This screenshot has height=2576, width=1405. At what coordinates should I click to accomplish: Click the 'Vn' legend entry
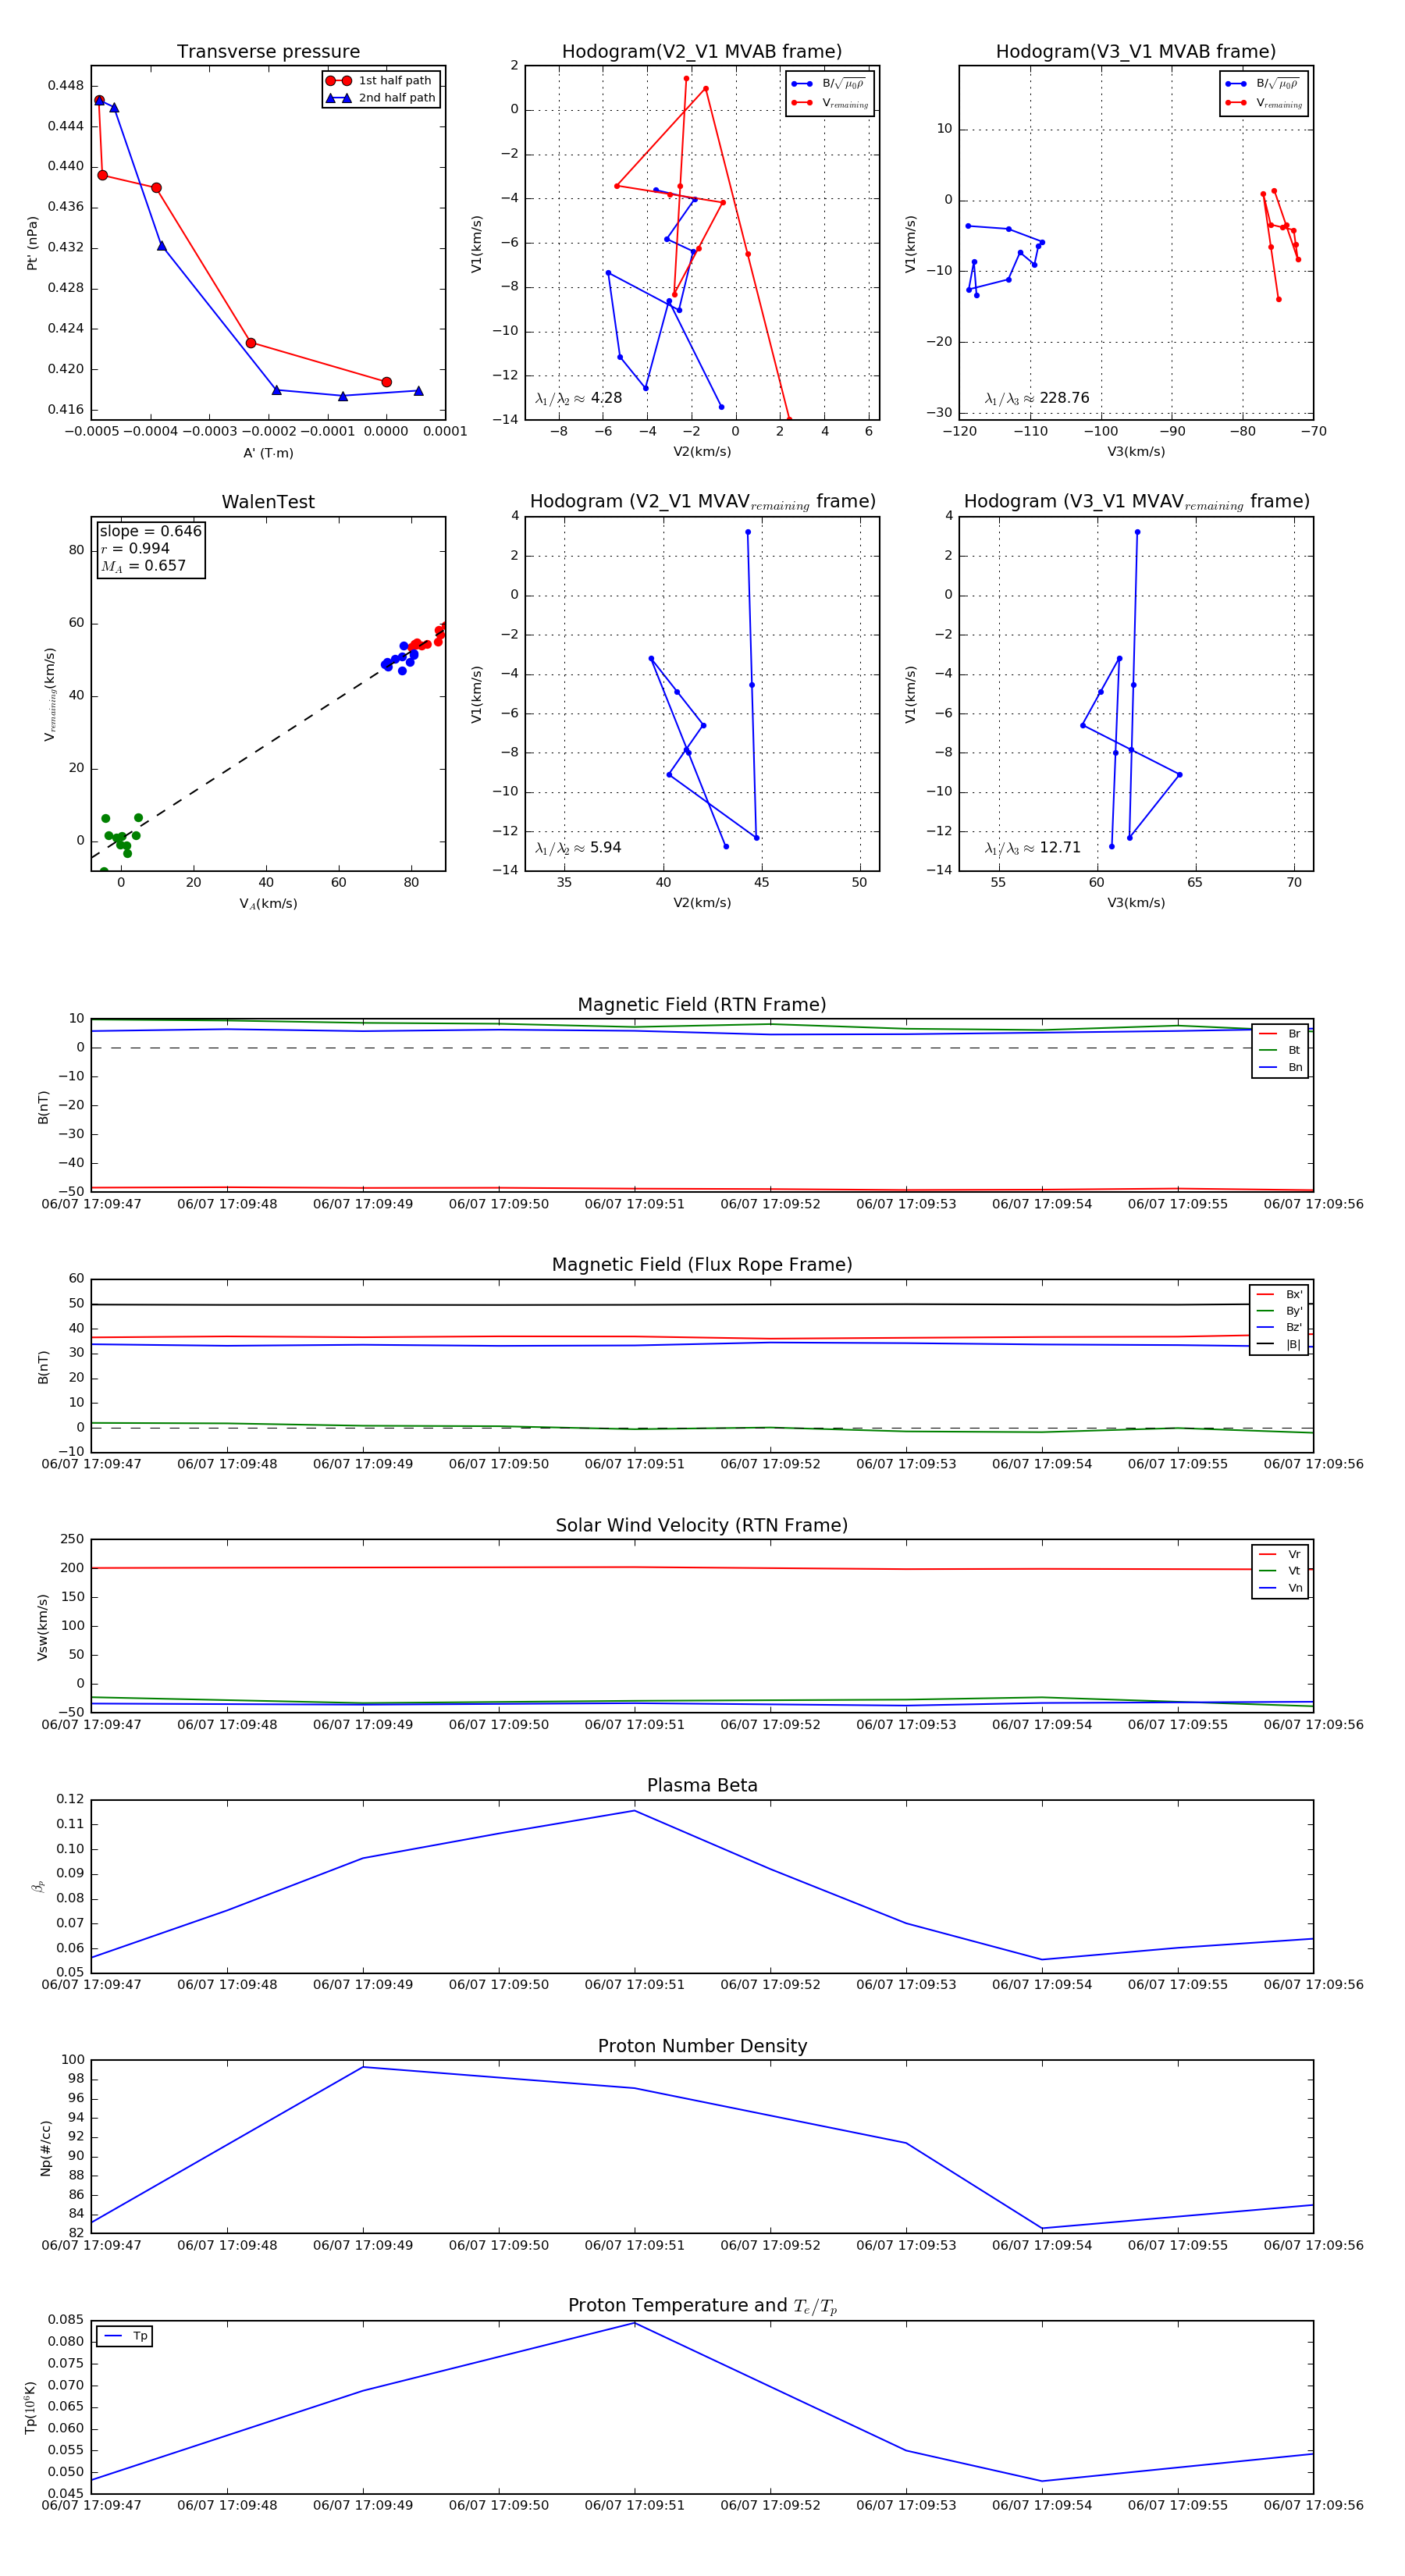pos(1280,1588)
